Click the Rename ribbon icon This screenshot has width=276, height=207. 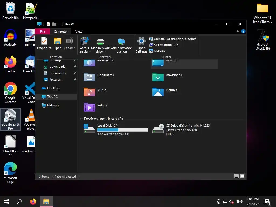(69, 43)
